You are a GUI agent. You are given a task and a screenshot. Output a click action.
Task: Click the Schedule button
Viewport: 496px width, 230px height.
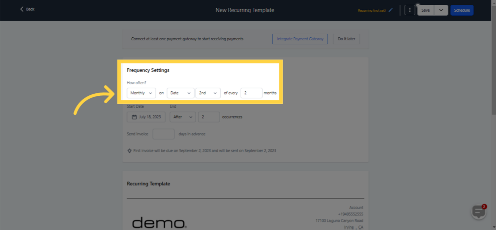pyautogui.click(x=462, y=10)
